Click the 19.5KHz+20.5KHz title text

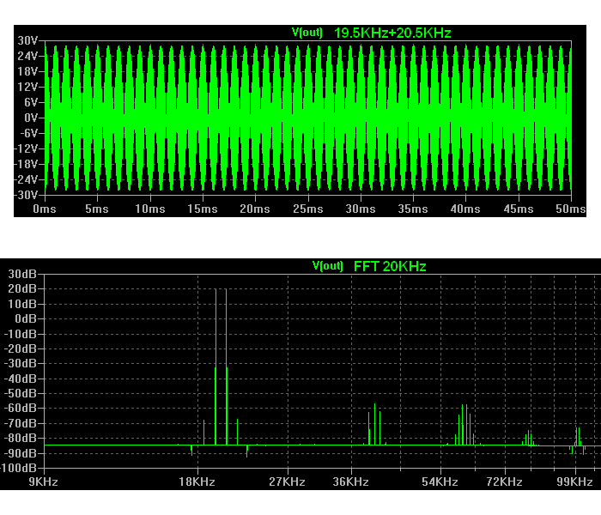(392, 33)
